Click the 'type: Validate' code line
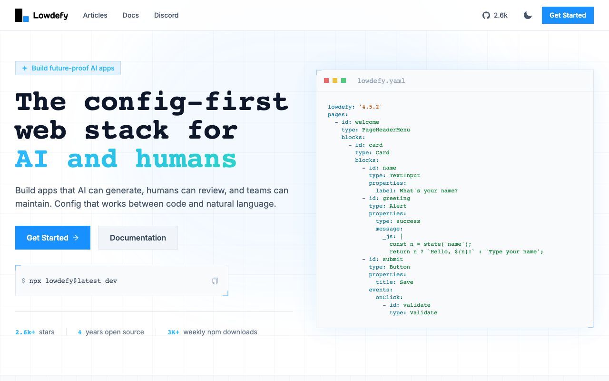 click(413, 312)
